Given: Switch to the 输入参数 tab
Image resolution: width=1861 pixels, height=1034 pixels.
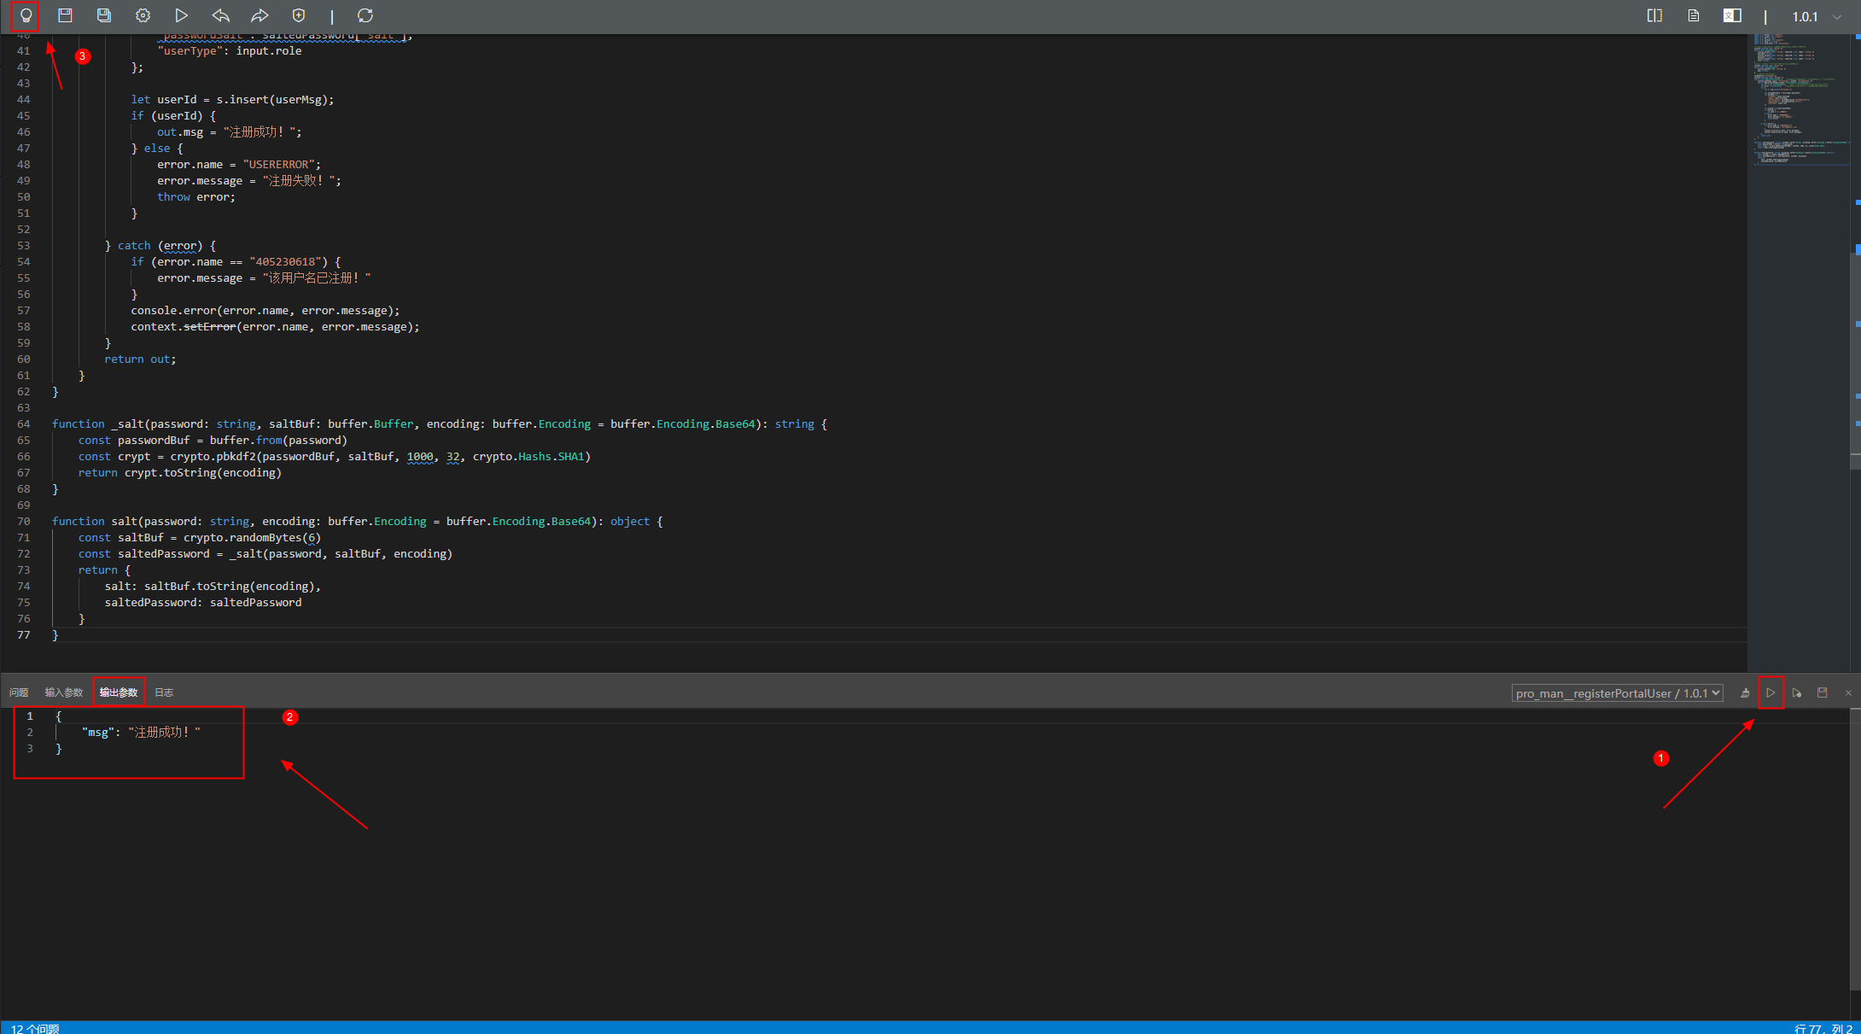Looking at the screenshot, I should pyautogui.click(x=64, y=692).
